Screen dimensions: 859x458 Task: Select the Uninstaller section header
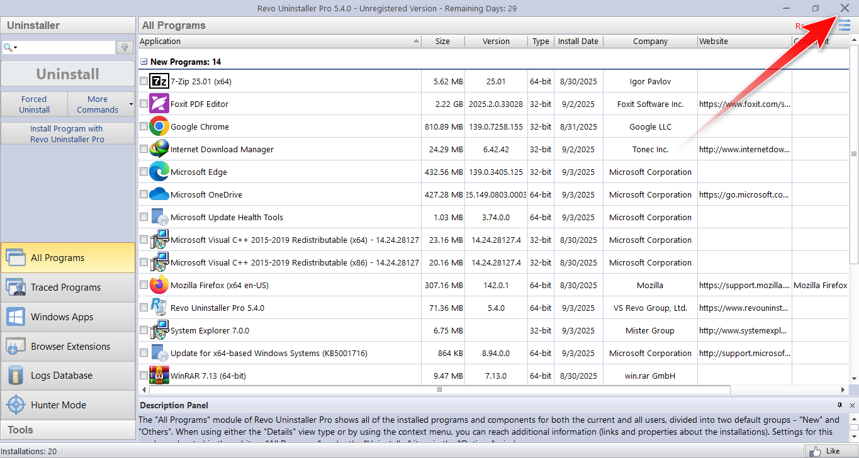(68, 26)
